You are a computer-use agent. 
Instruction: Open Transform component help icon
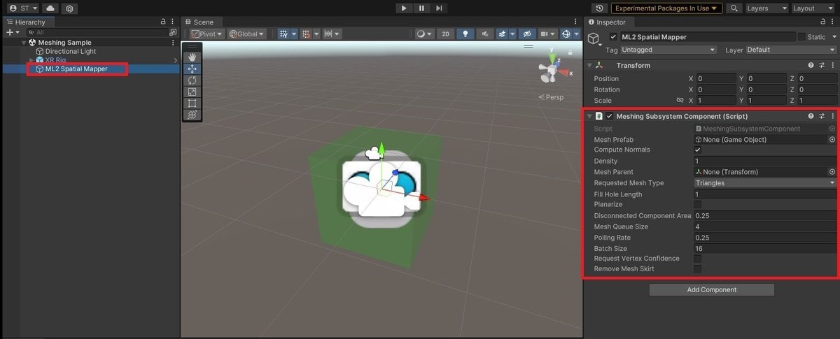(811, 65)
